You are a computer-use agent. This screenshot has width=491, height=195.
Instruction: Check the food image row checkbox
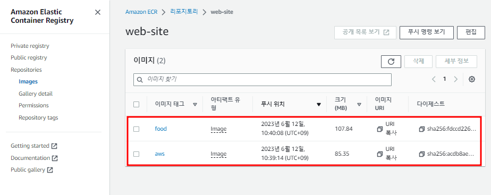pos(136,129)
